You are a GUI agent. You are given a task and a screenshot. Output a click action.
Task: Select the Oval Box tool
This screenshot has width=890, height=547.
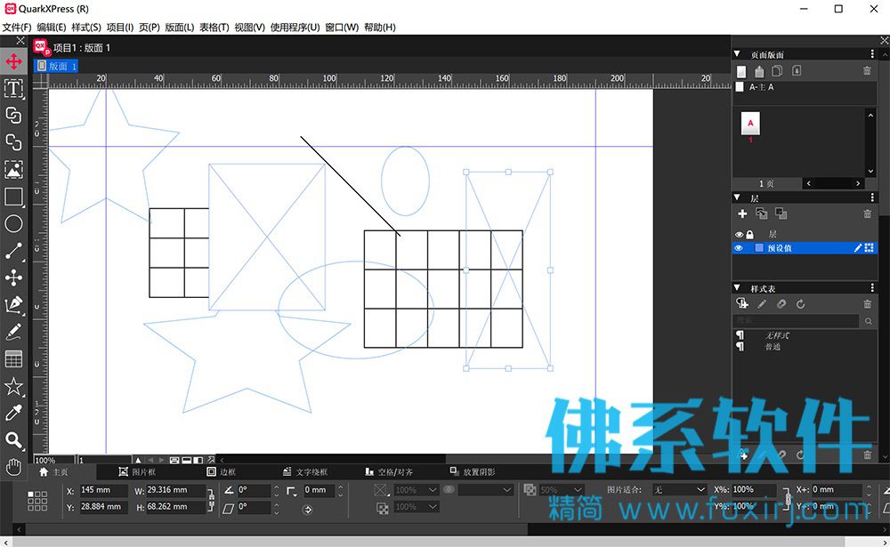pyautogui.click(x=13, y=223)
